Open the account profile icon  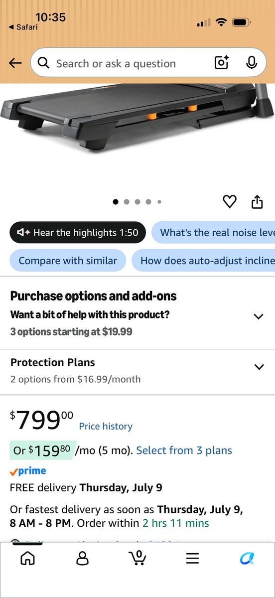tap(82, 558)
